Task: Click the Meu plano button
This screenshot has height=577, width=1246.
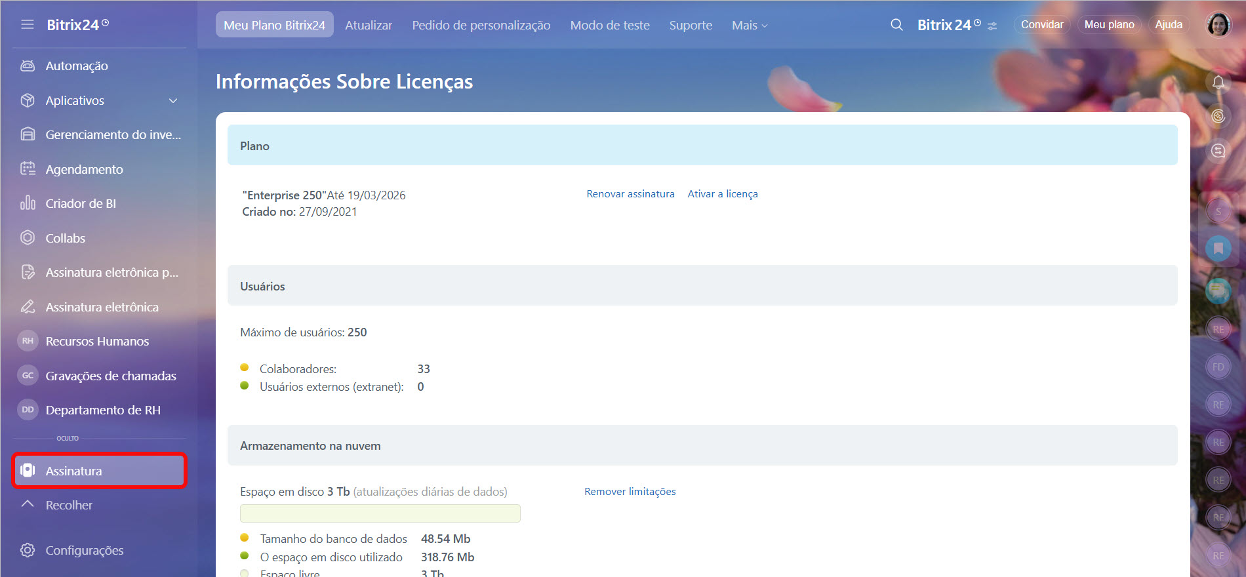Action: [1109, 24]
